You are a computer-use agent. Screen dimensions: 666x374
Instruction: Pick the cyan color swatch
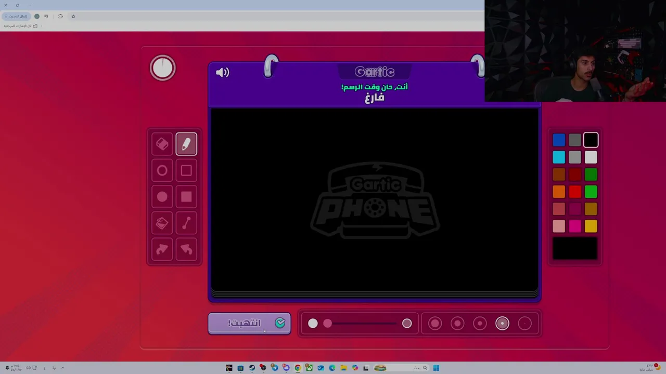559,157
